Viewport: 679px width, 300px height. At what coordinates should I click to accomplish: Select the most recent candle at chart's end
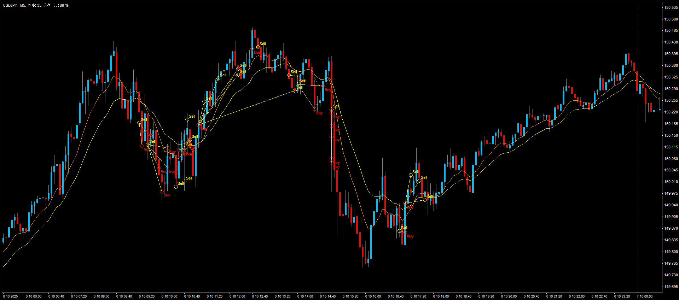[x=660, y=110]
